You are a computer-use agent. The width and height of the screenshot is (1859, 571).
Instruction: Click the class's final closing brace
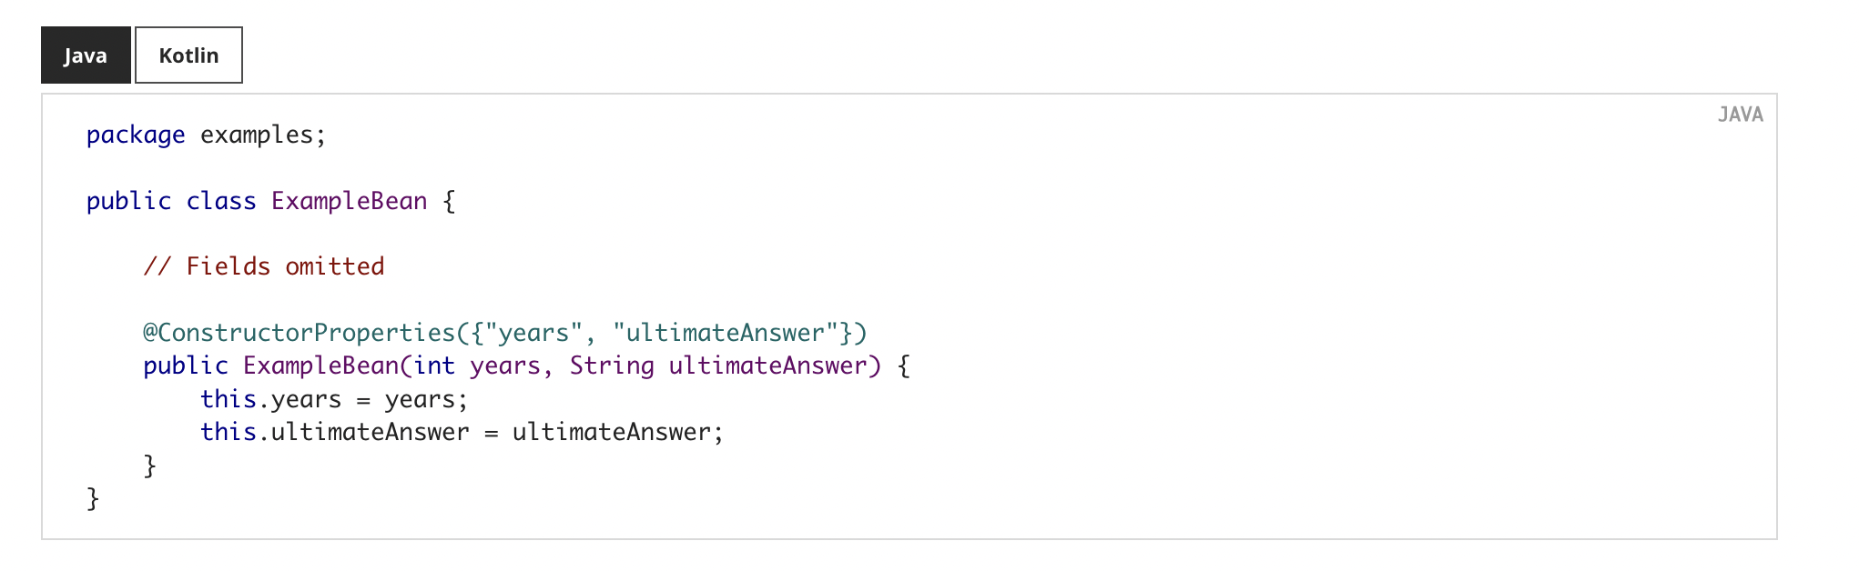pos(93,498)
